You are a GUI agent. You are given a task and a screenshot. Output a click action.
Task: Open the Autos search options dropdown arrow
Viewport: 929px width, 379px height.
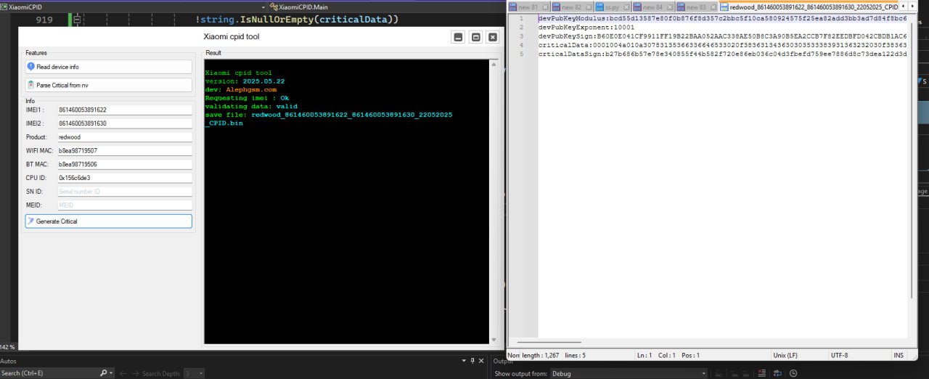(111, 373)
